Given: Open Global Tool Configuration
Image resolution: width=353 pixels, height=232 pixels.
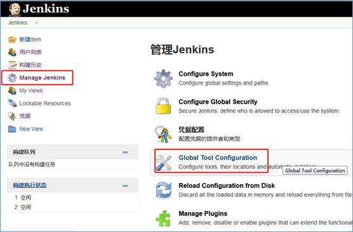Looking at the screenshot, I should coord(218,158).
